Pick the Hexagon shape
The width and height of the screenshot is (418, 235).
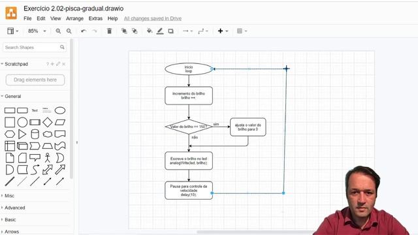(x=10, y=134)
